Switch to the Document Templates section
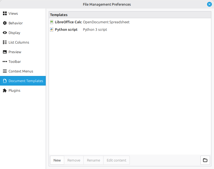The width and height of the screenshot is (214, 169). [26, 81]
